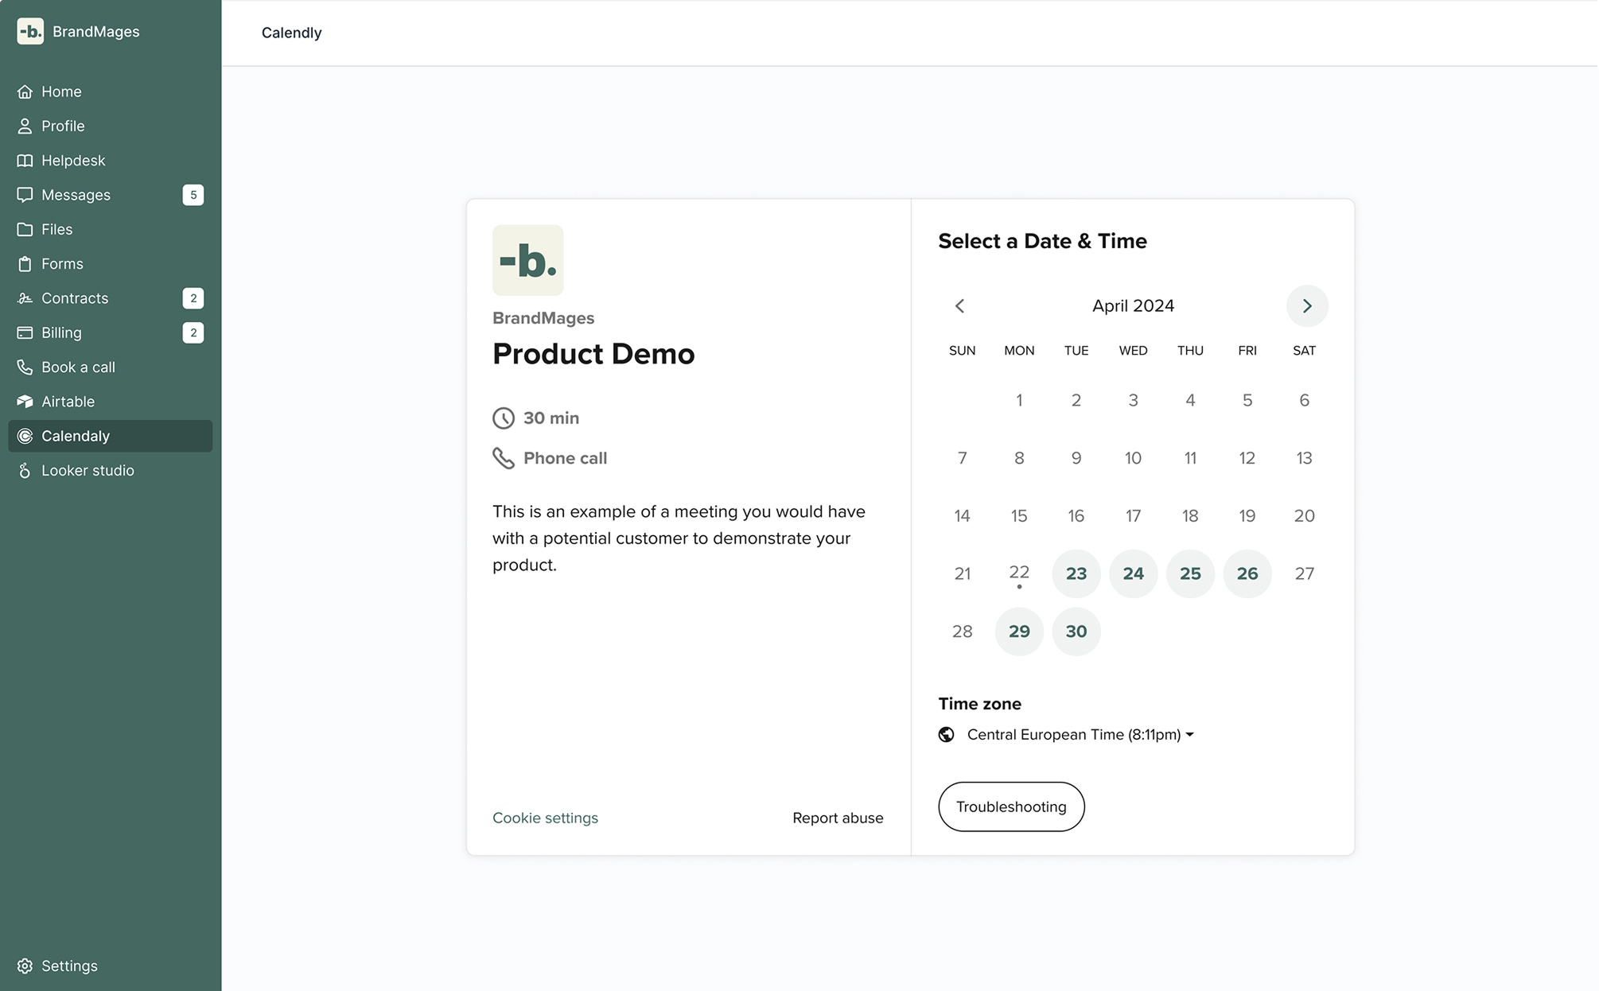Click the BrandMages sidebar workspace name
This screenshot has width=1599, height=991.
pos(95,31)
